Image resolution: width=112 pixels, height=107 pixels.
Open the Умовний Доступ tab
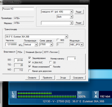point(34,52)
